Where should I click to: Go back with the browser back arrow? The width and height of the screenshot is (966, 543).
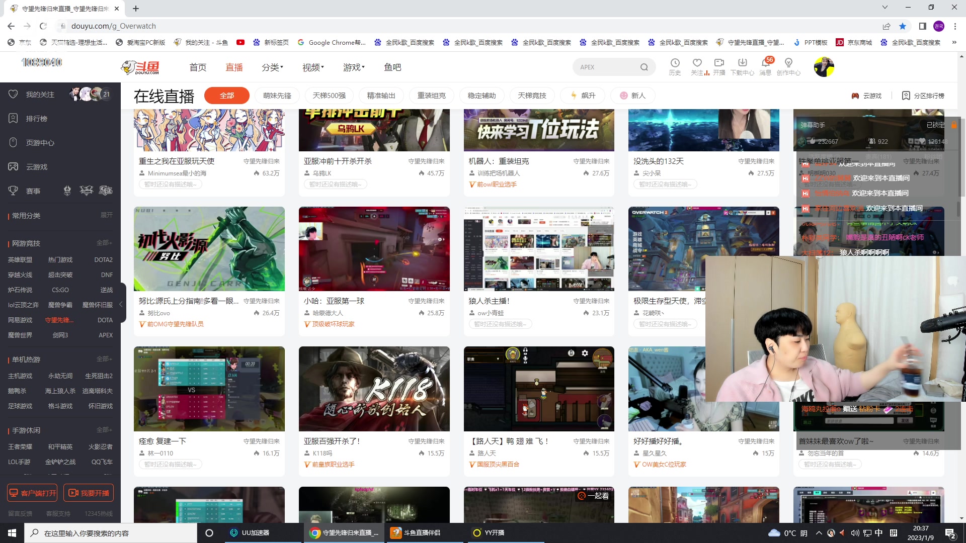[11, 26]
